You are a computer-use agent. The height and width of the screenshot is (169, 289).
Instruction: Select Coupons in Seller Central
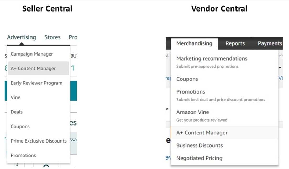click(20, 126)
